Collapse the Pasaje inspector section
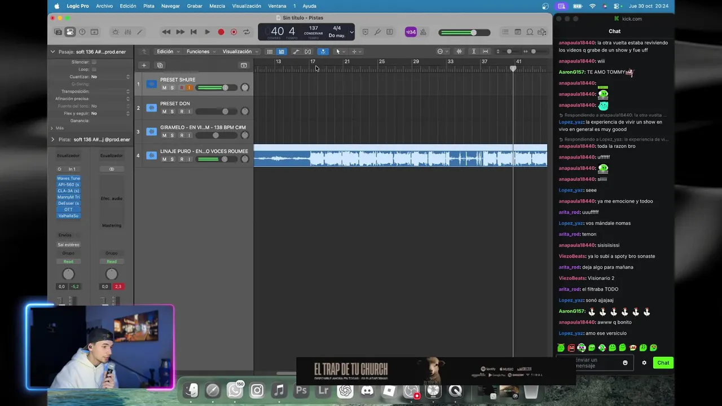 [52, 52]
